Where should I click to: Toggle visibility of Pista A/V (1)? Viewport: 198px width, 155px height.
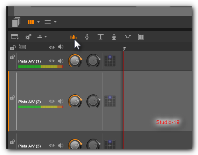pyautogui.click(x=52, y=61)
